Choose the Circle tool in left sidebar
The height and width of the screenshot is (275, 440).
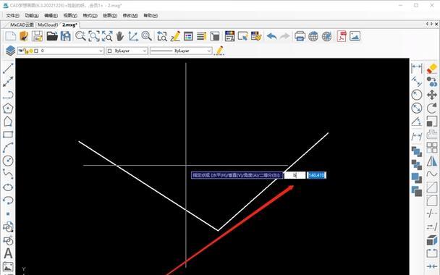(x=8, y=161)
